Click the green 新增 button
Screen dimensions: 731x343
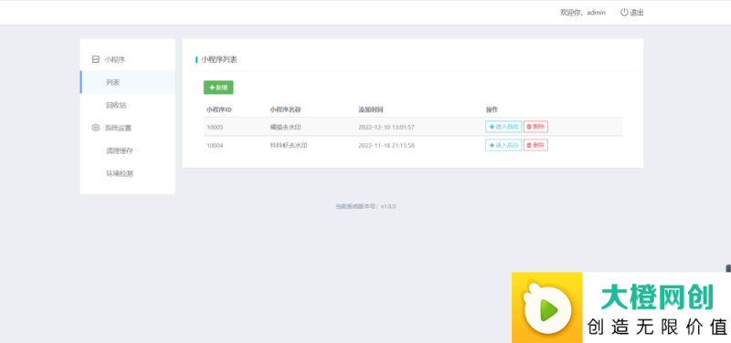point(218,88)
